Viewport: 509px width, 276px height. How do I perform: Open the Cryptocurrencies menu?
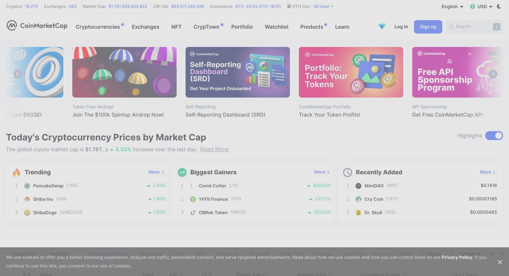click(x=98, y=27)
